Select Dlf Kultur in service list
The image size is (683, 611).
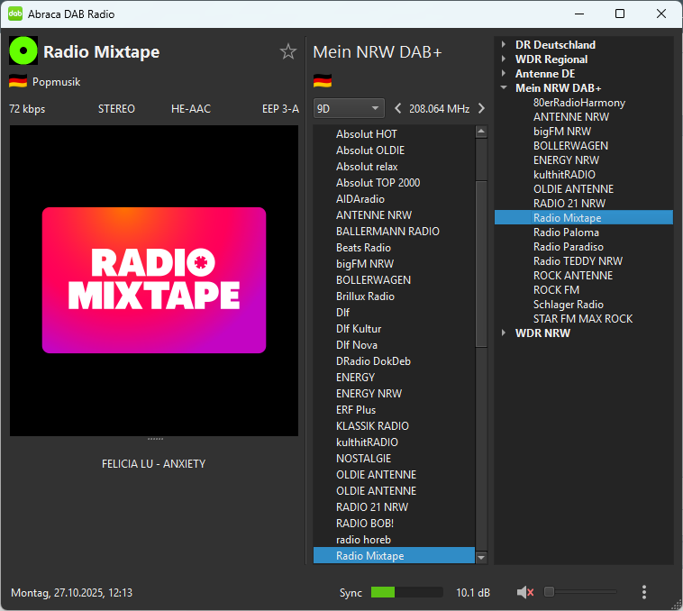point(359,329)
